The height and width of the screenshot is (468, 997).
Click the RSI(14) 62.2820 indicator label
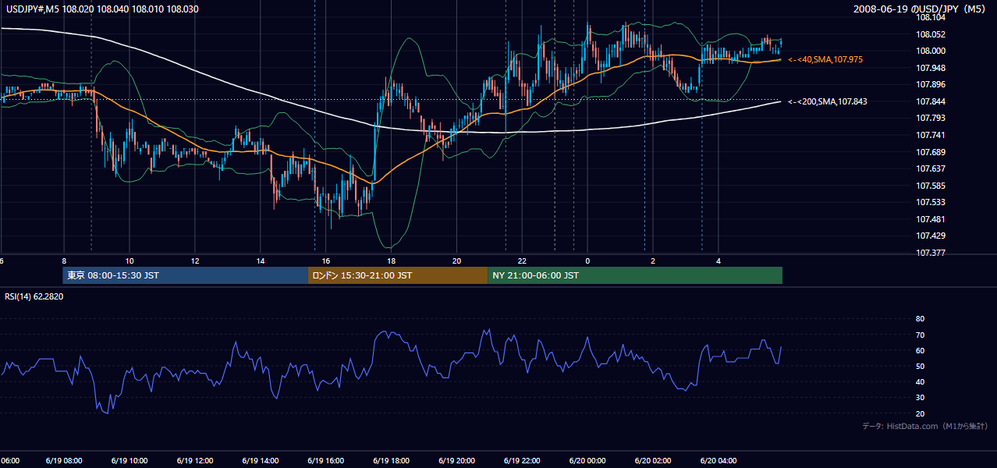pos(34,296)
